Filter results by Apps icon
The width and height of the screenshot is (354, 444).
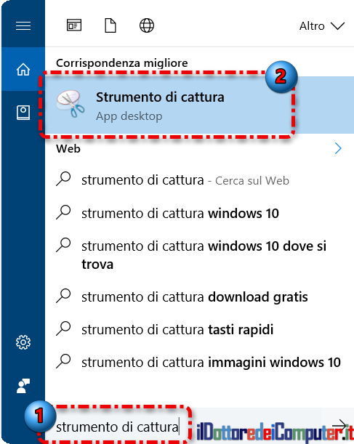pyautogui.click(x=74, y=25)
